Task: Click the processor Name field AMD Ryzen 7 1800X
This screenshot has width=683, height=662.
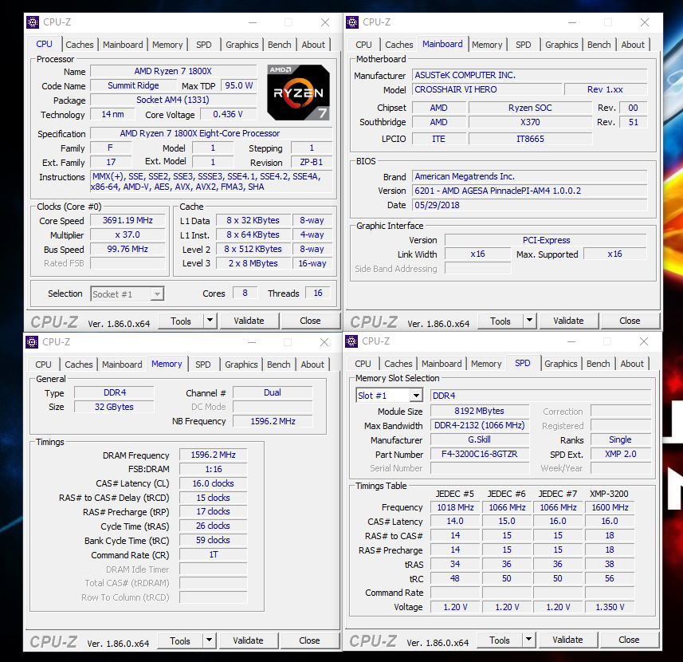Action: click(x=173, y=71)
